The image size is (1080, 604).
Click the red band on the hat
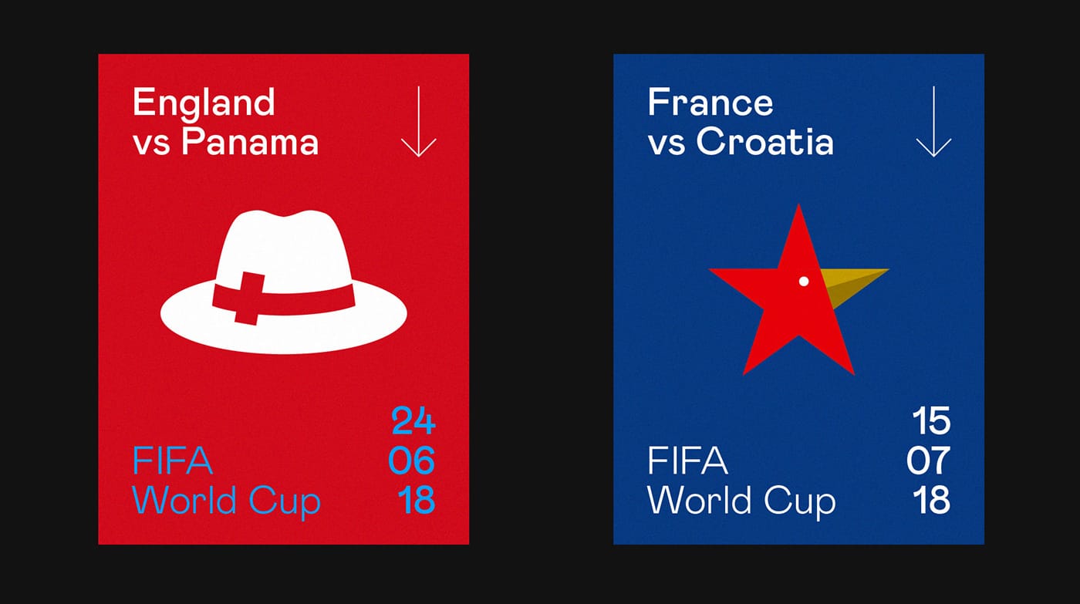[309, 299]
